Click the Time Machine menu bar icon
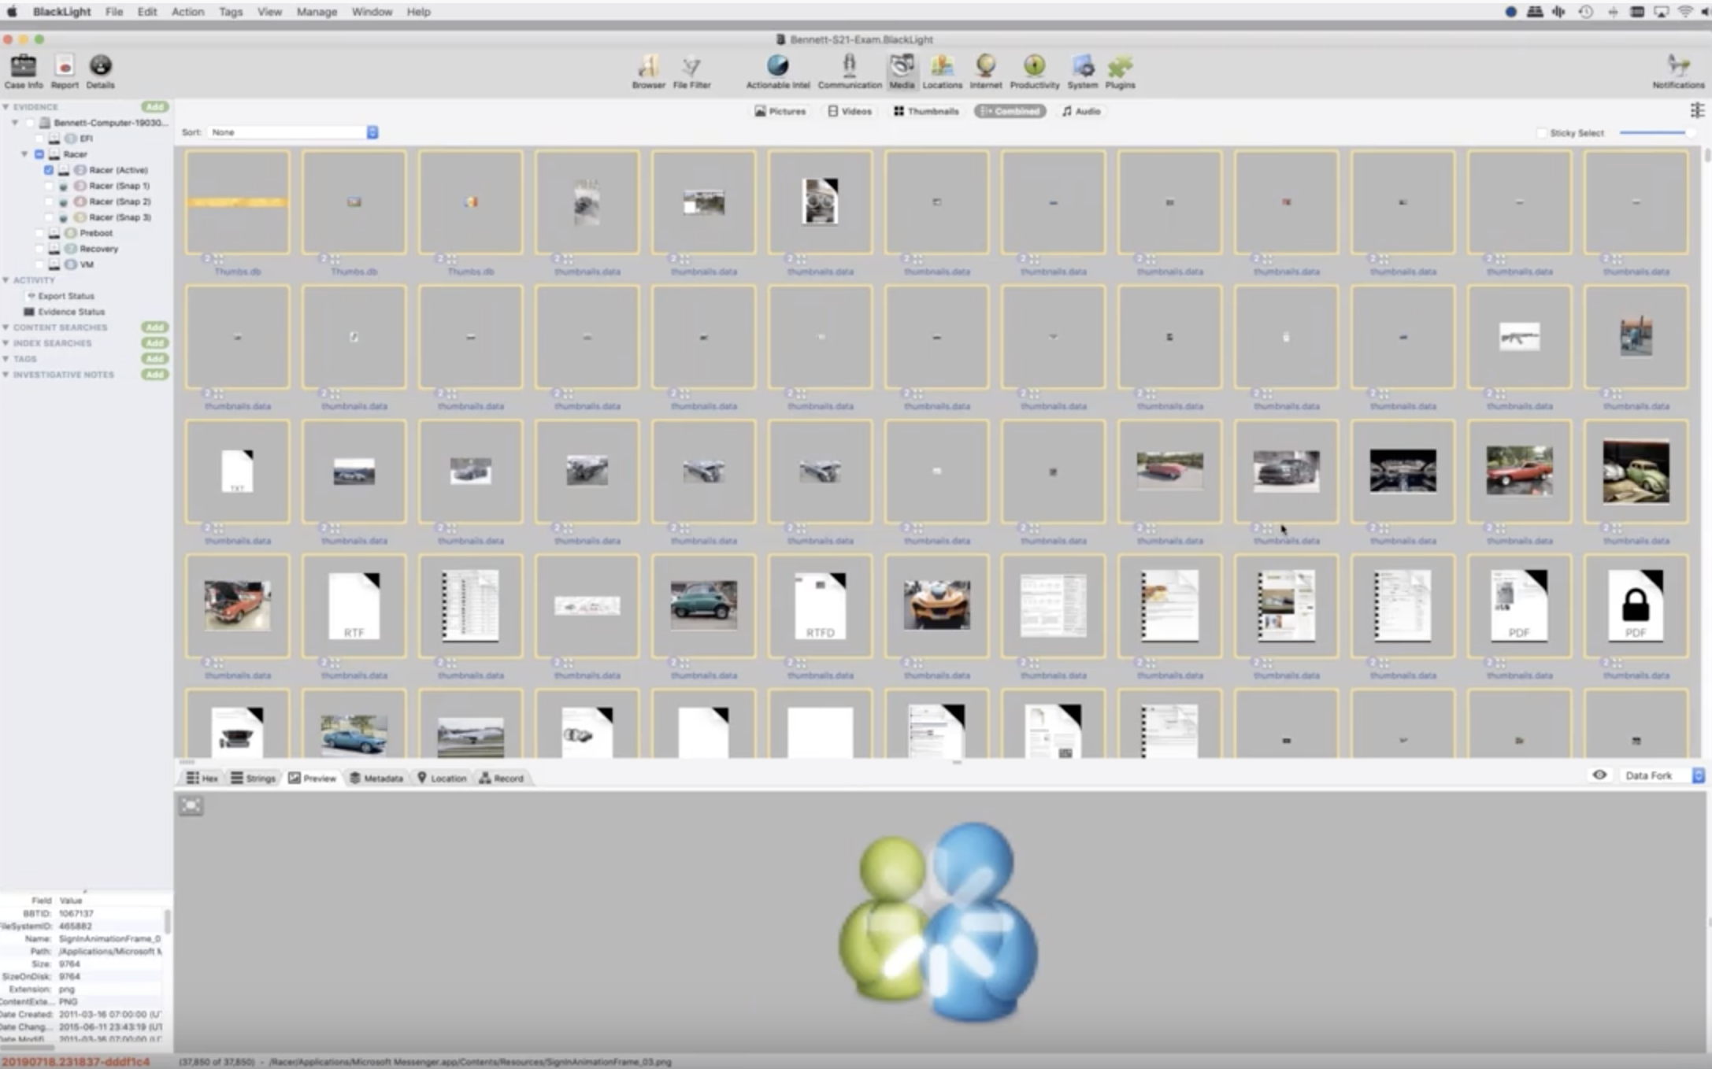Viewport: 1712px width, 1069px height. point(1585,12)
